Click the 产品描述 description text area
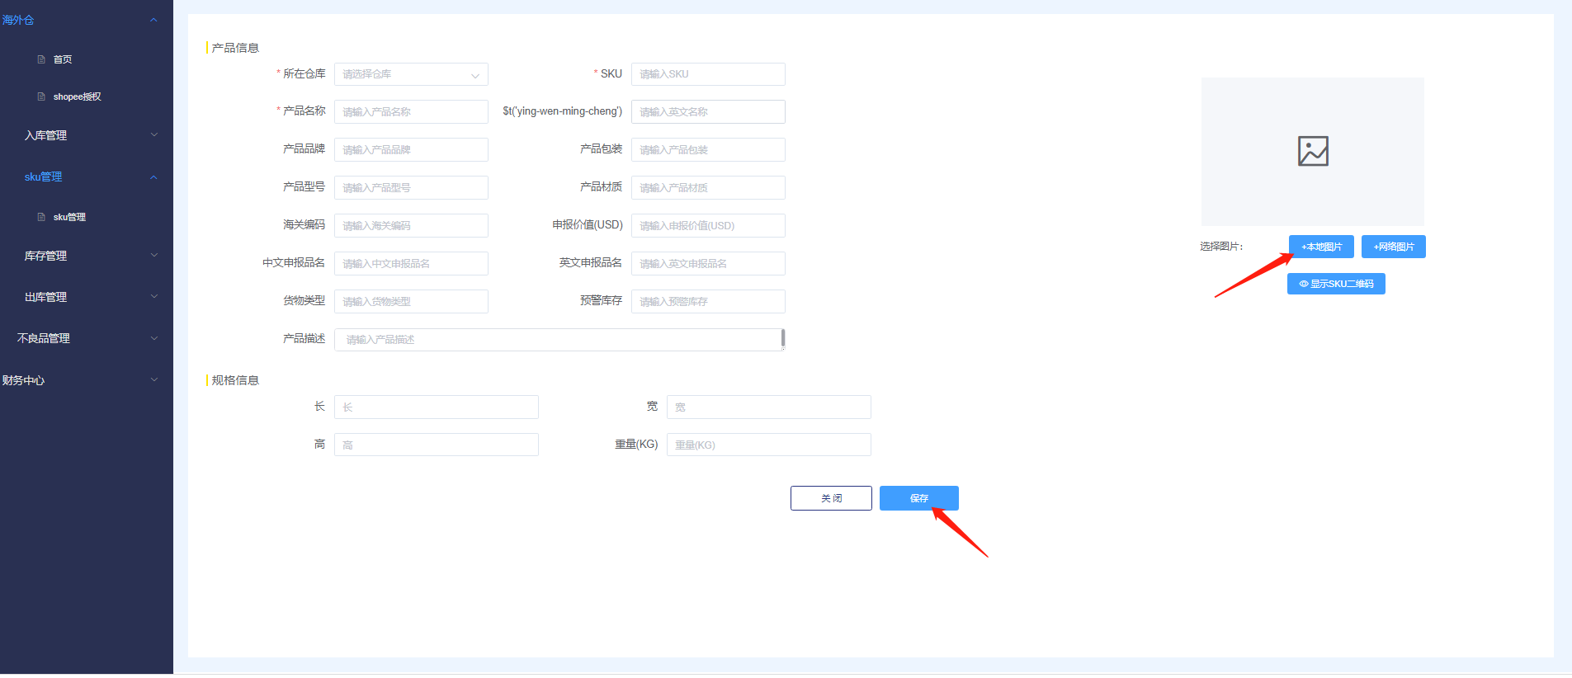This screenshot has width=1572, height=678. [558, 340]
